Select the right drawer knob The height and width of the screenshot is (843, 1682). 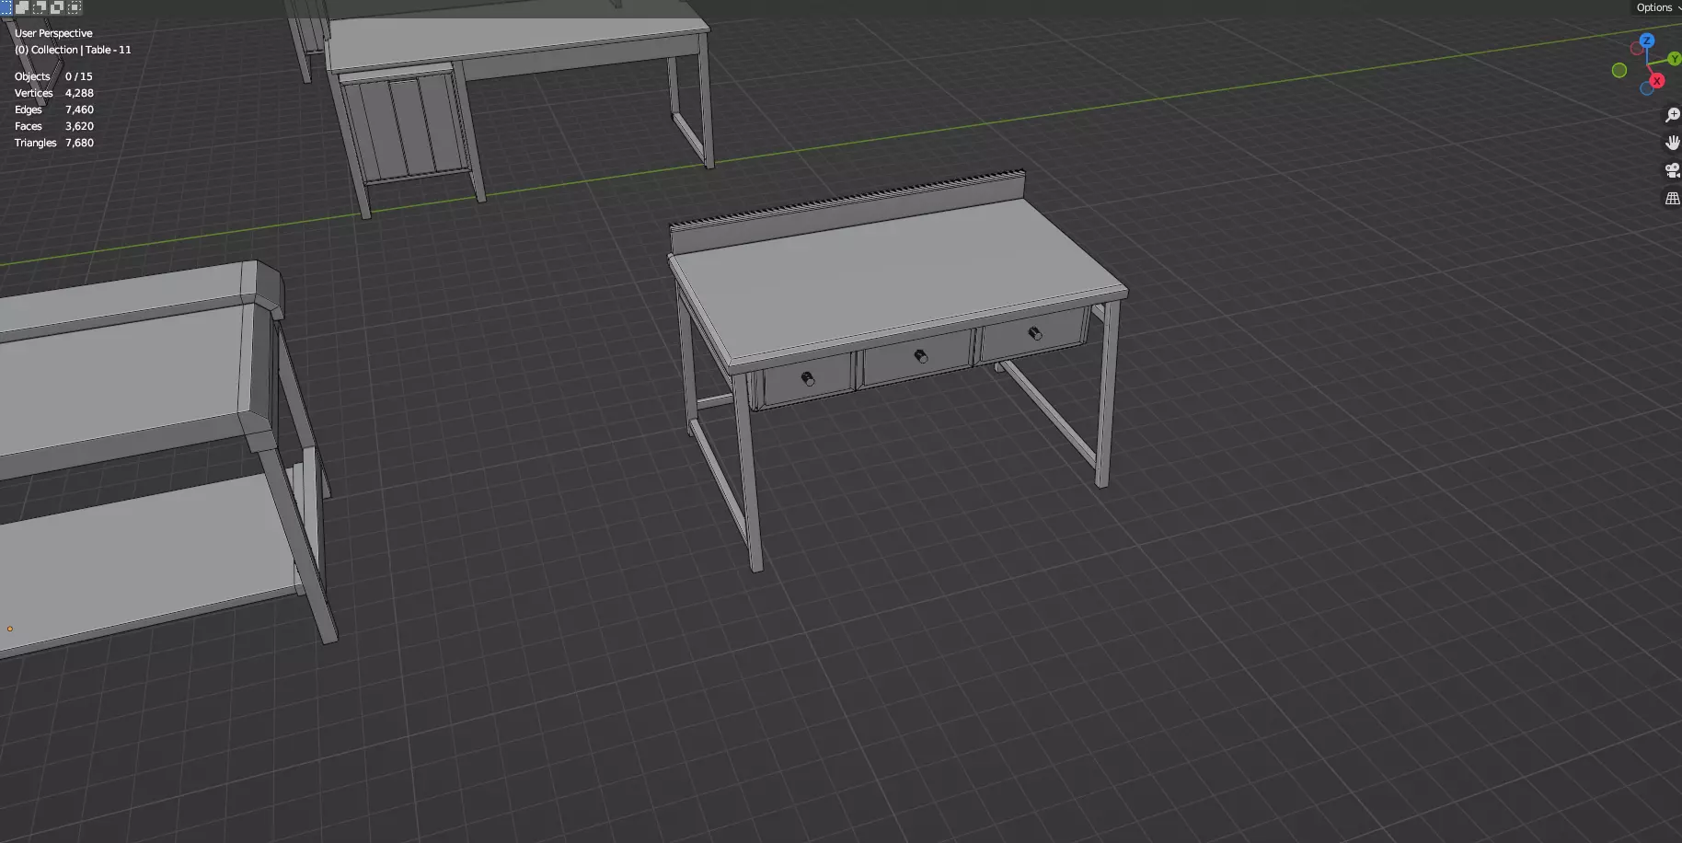coord(1035,333)
